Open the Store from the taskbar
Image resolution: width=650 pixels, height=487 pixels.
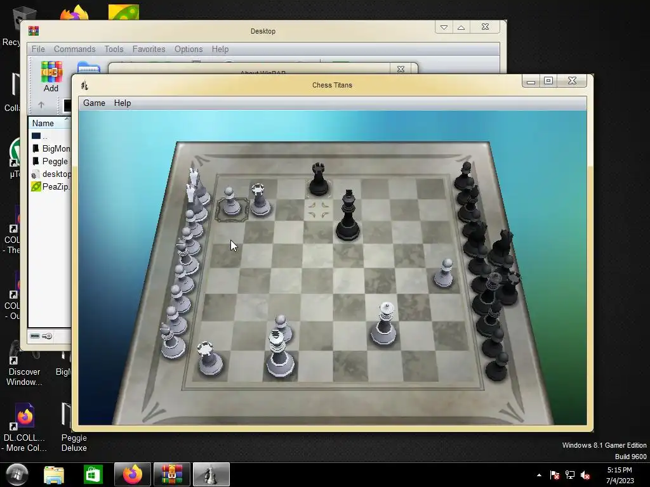pyautogui.click(x=93, y=474)
